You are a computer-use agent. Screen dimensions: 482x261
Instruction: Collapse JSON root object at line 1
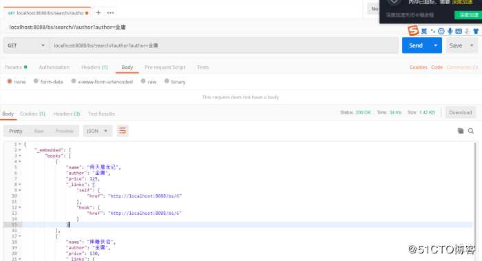20,144
